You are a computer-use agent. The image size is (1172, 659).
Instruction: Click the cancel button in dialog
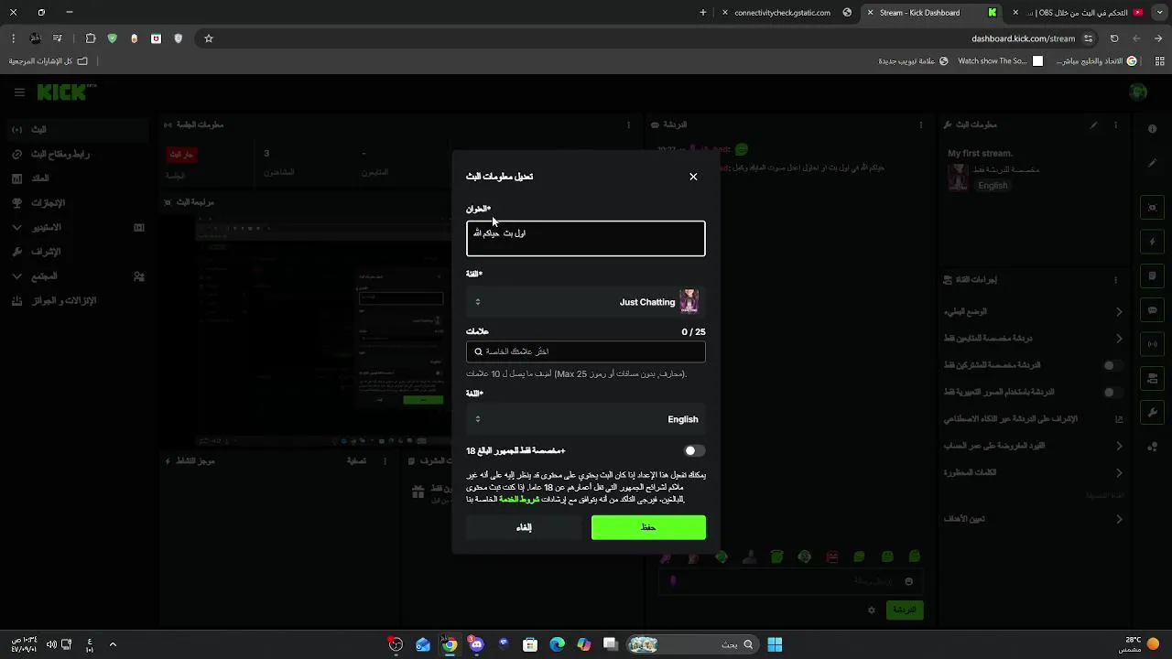pos(524,527)
